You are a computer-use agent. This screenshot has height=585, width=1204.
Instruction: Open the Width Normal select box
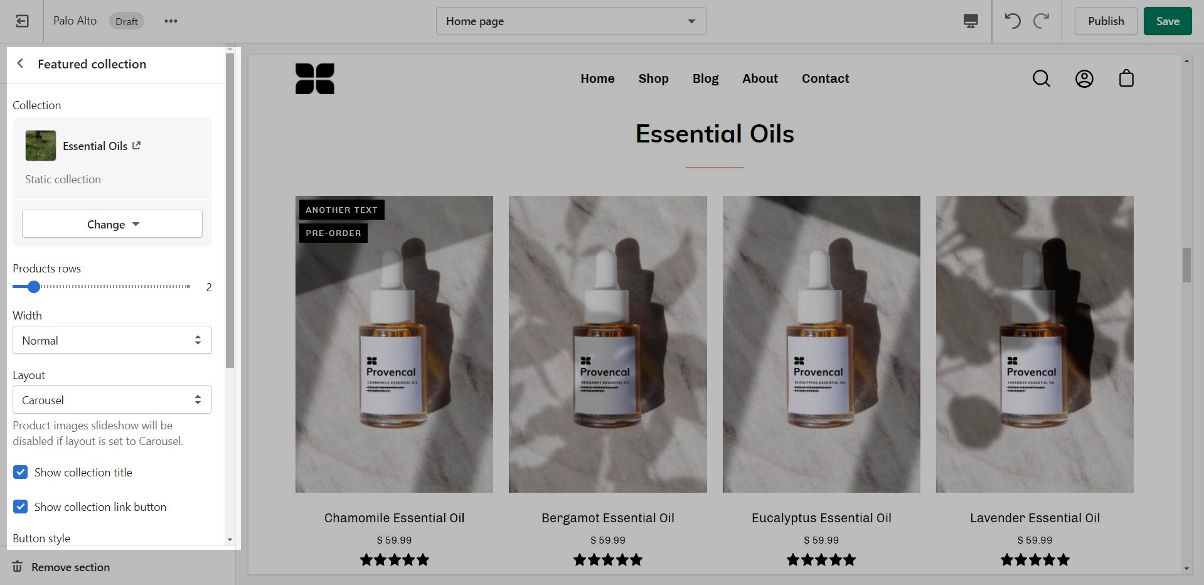click(112, 340)
